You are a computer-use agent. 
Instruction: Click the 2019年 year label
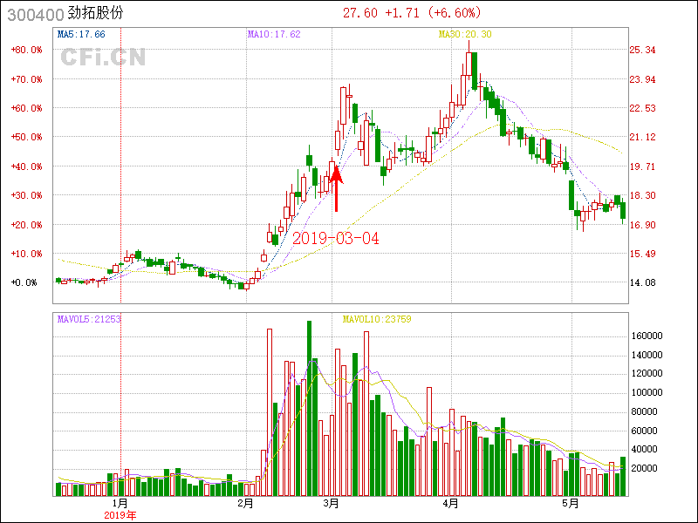click(120, 515)
